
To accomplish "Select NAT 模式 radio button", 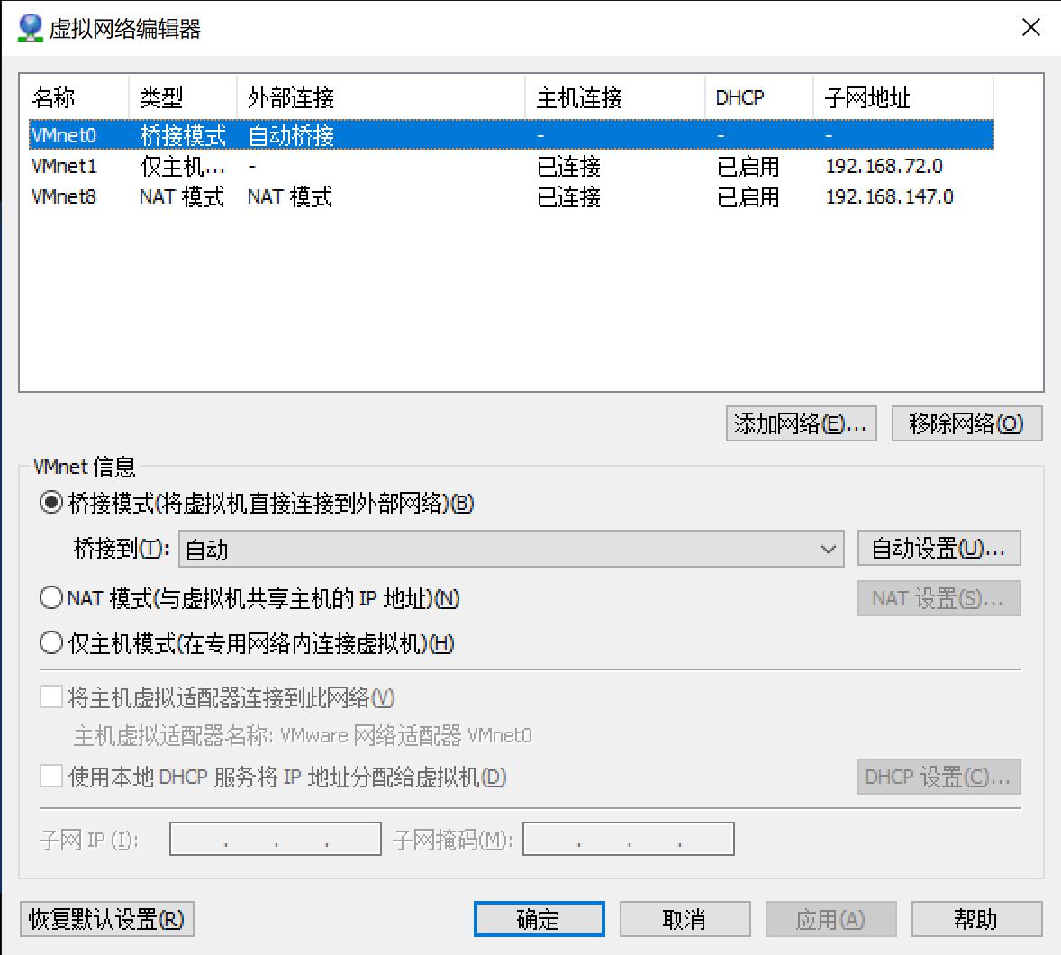I will [51, 597].
